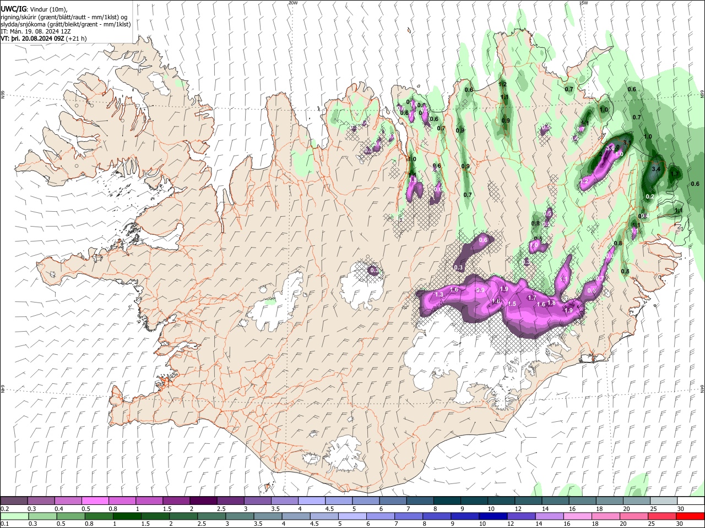Click the 15W longitude label
The width and height of the screenshot is (705, 528).
click(584, 3)
